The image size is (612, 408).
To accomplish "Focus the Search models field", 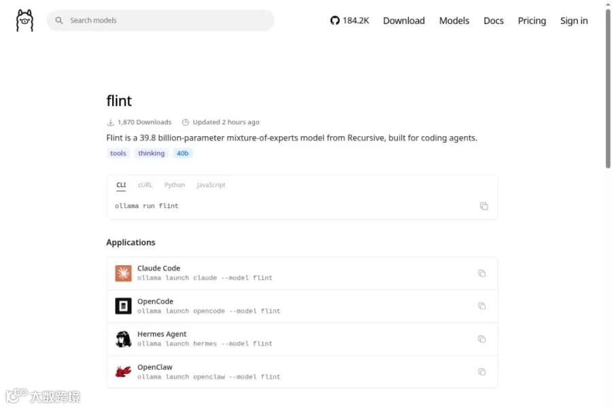I will tap(160, 20).
